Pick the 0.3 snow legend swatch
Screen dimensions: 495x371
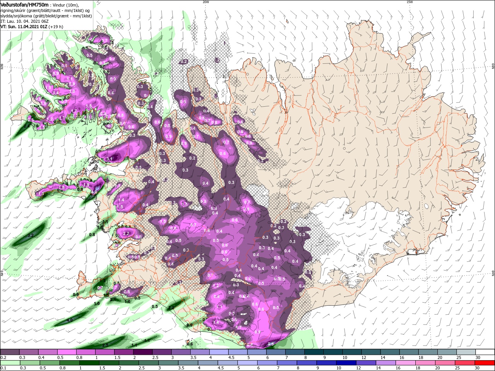point(29,352)
